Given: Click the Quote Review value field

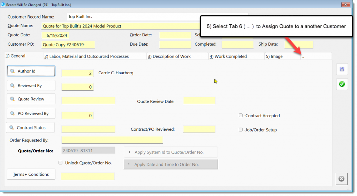Looking at the screenshot, I should tap(88, 101).
